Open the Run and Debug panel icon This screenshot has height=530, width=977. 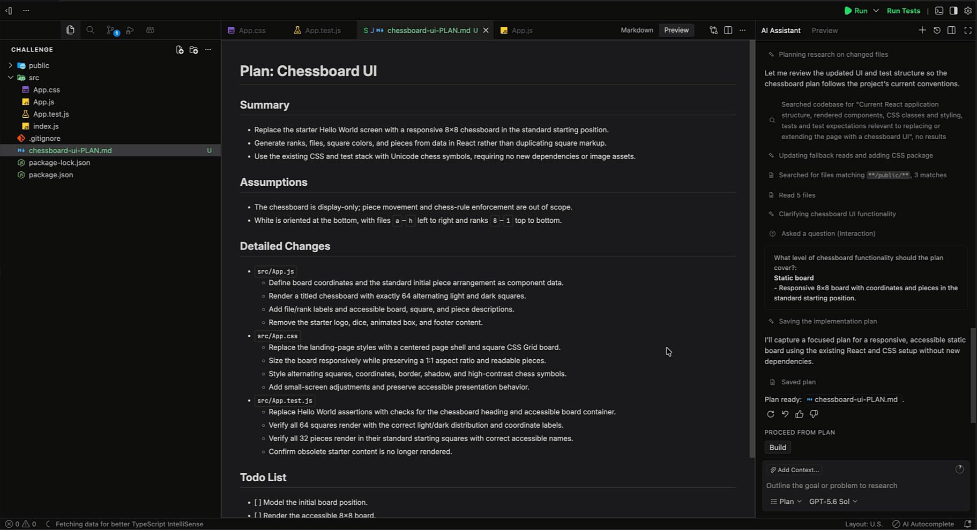130,31
